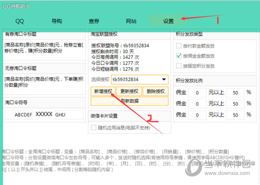Click the ABCDEF symbol field

(x=18, y=114)
